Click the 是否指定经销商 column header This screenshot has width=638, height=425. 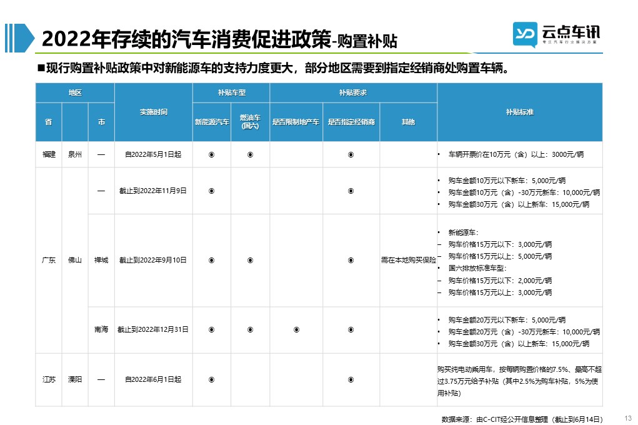click(351, 122)
